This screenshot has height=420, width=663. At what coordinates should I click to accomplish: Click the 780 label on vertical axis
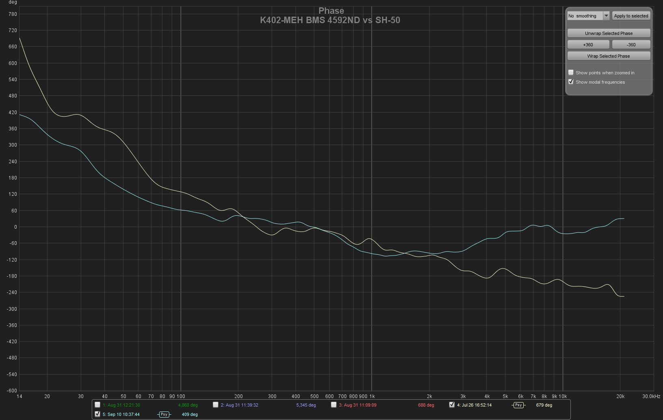13,14
